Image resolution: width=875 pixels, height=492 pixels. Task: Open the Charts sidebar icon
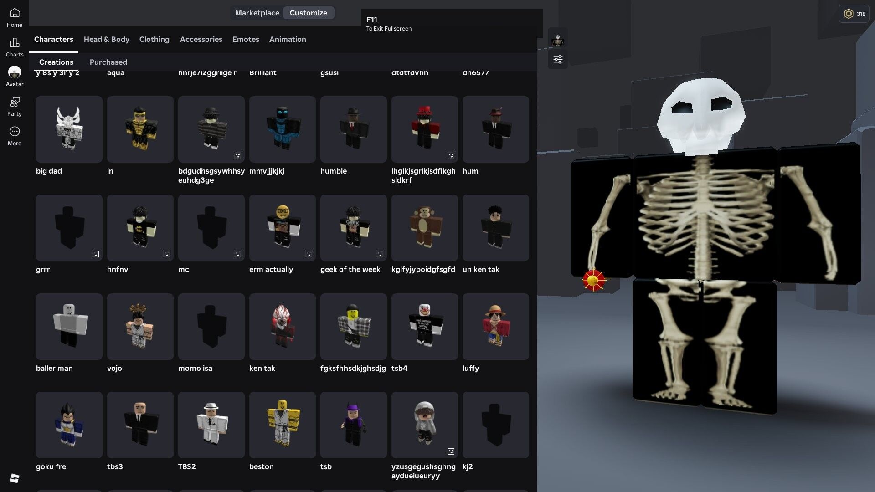15,47
